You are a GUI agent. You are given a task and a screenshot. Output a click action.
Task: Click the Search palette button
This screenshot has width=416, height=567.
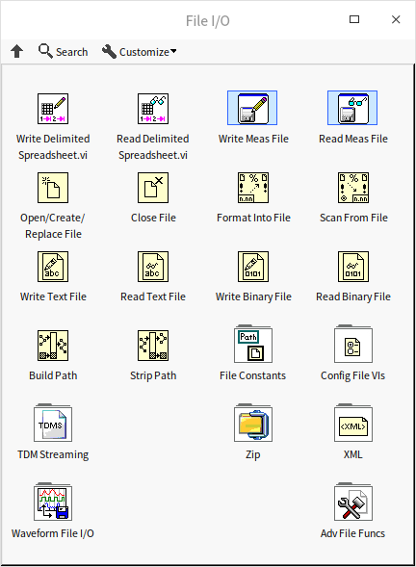pos(63,51)
